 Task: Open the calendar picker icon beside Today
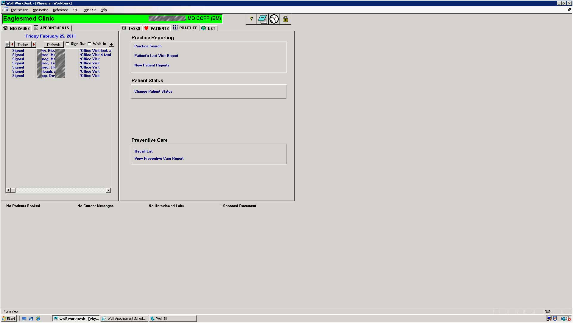point(8,44)
